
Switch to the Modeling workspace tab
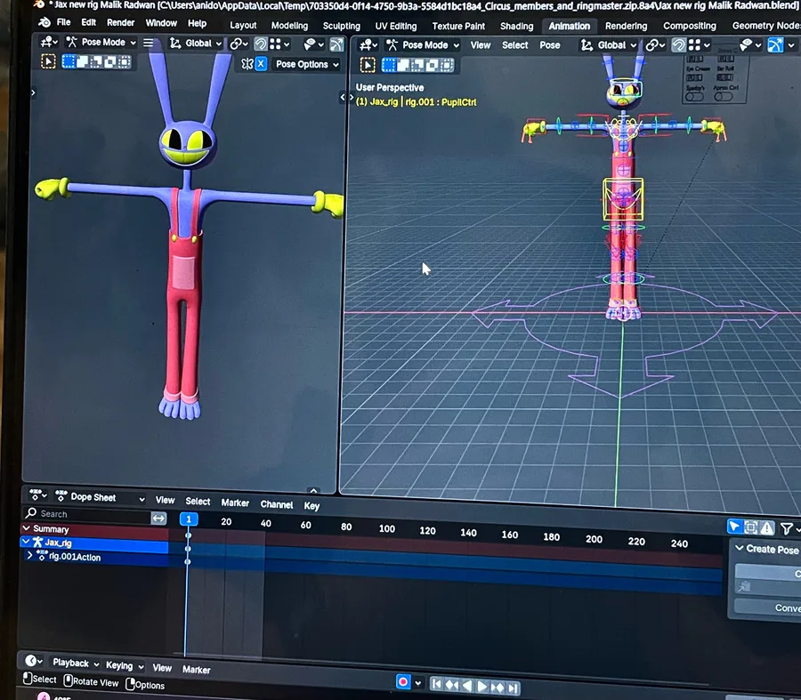[289, 26]
